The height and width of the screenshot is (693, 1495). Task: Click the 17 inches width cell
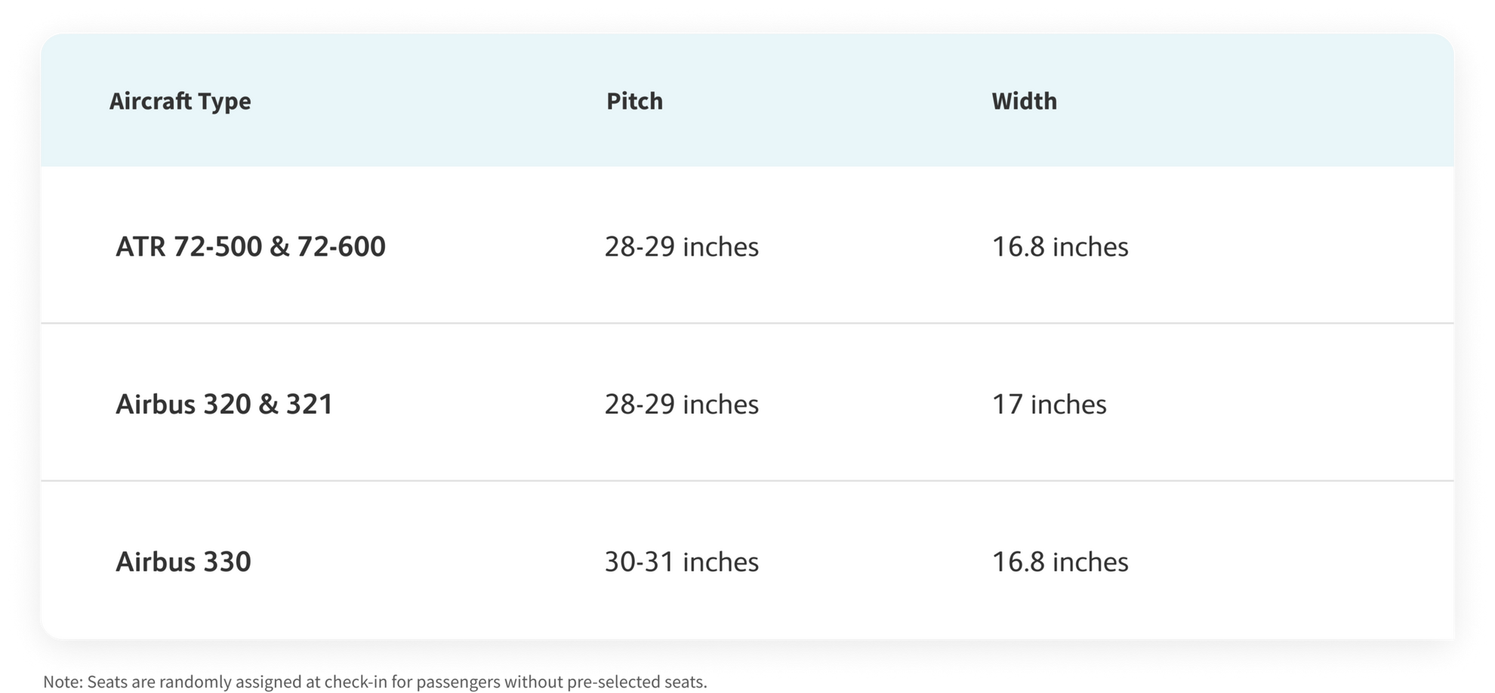coord(1049,405)
